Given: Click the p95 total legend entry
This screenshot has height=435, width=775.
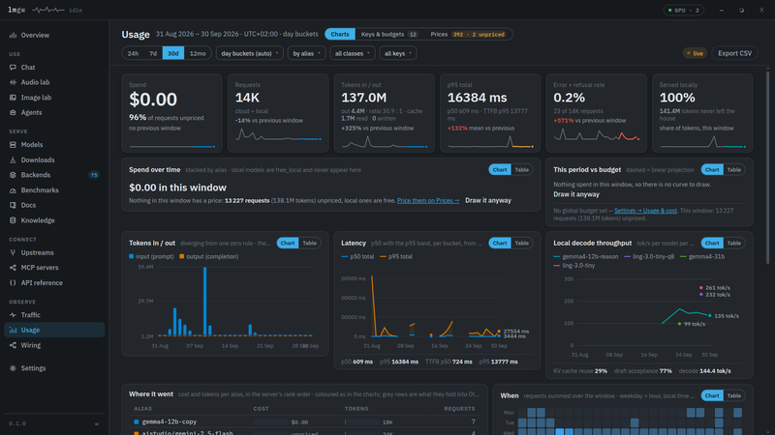Looking at the screenshot, I should (396, 256).
